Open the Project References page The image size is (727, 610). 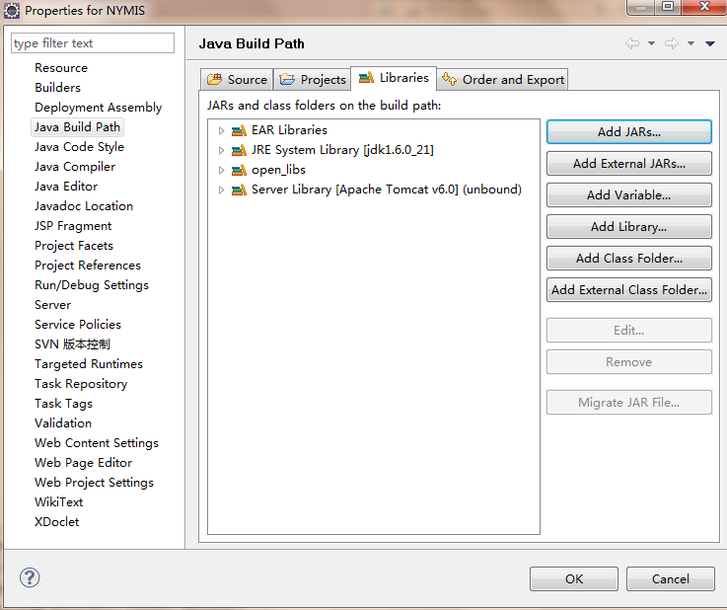pos(88,266)
